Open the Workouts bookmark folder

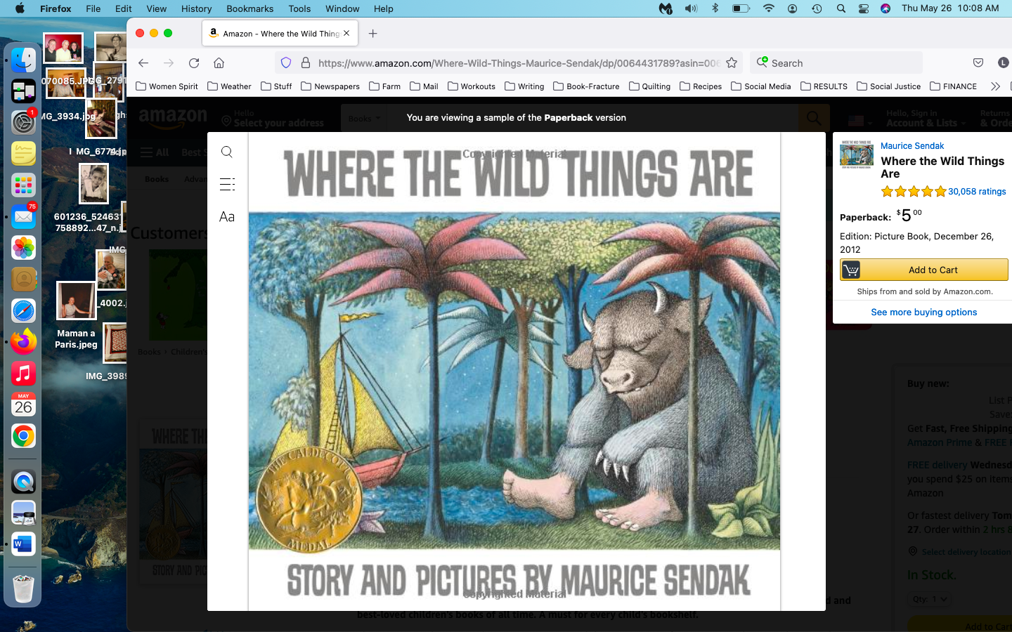[x=471, y=86]
